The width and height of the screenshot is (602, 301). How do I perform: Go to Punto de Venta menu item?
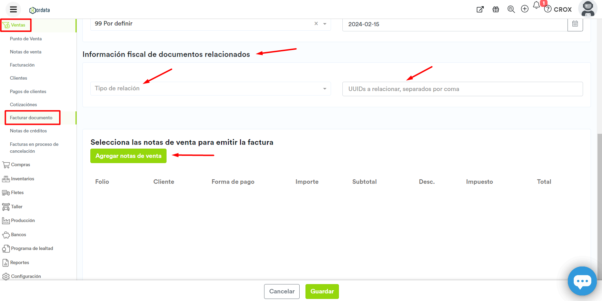(26, 39)
